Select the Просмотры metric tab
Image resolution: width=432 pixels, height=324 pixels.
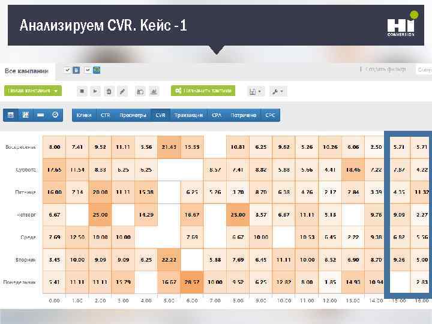133,115
